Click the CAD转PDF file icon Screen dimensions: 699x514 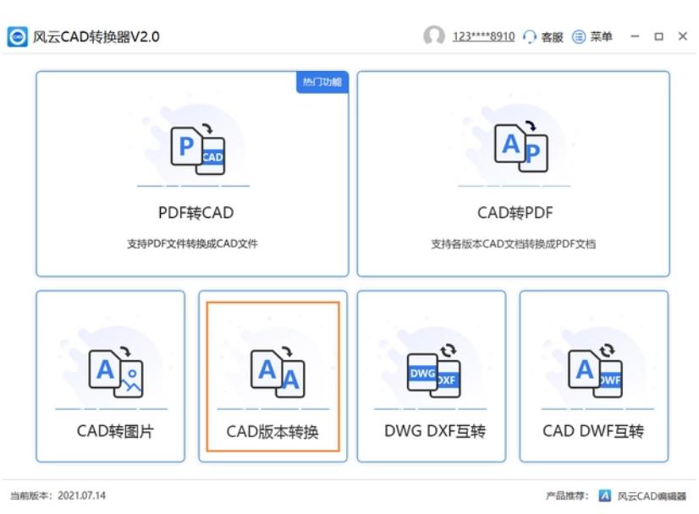click(521, 146)
